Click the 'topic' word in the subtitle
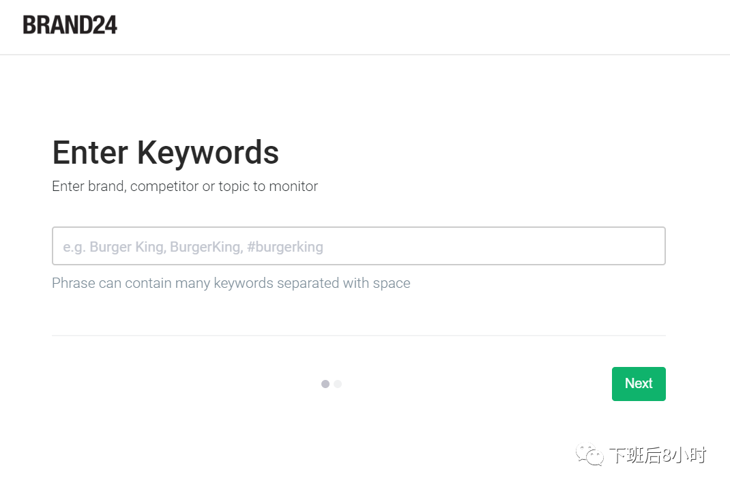Image resolution: width=730 pixels, height=487 pixels. (234, 186)
